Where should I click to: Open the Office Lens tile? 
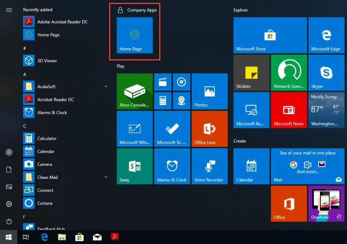pyautogui.click(x=209, y=128)
